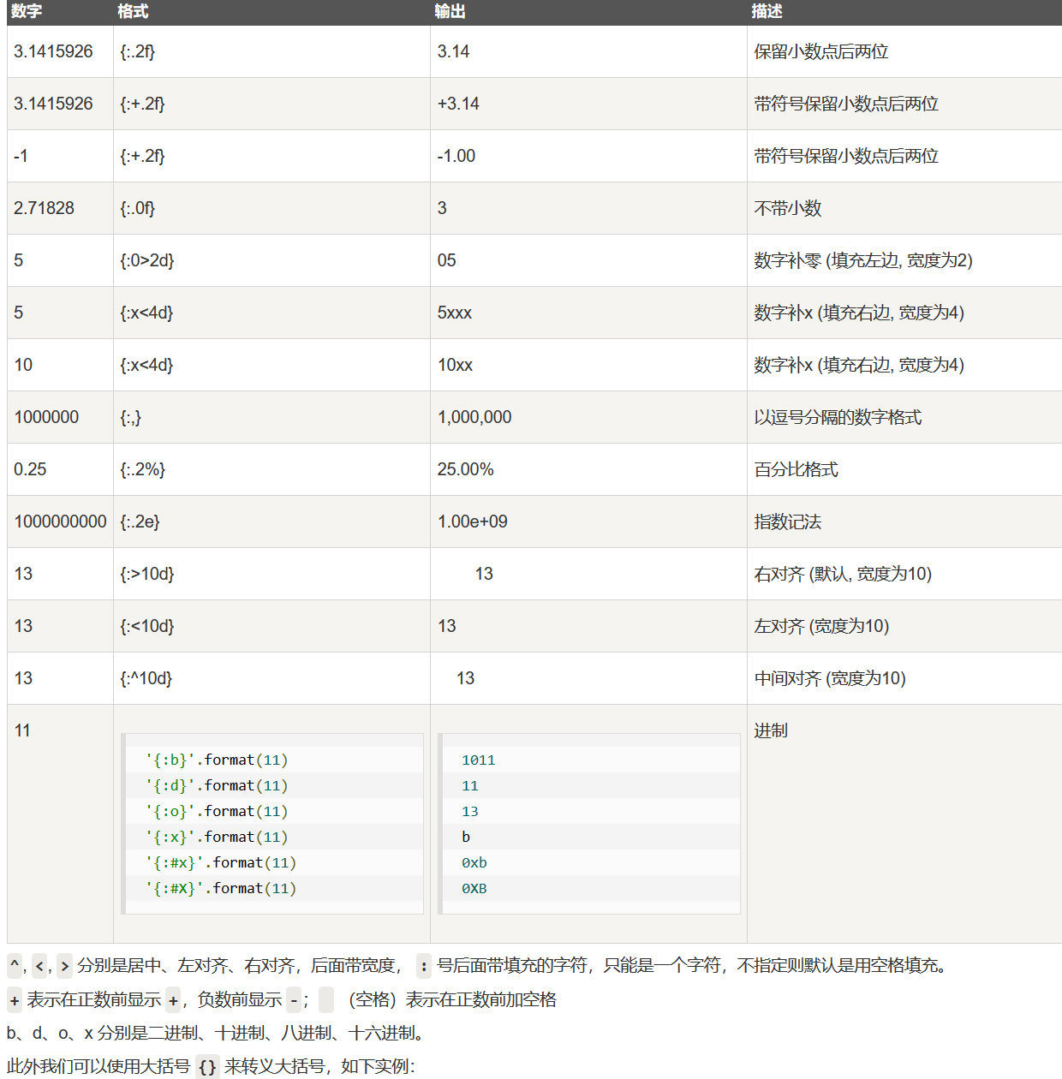Click the 数字补零 description cell

pos(904,260)
